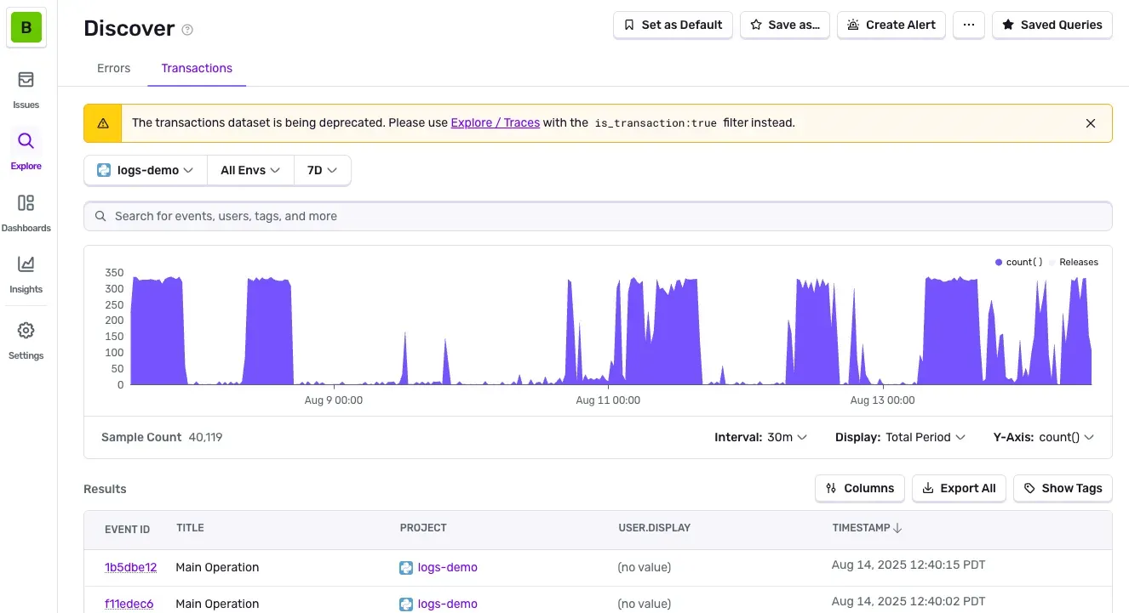Click Set as Default button
This screenshot has height=613, width=1129.
point(673,25)
